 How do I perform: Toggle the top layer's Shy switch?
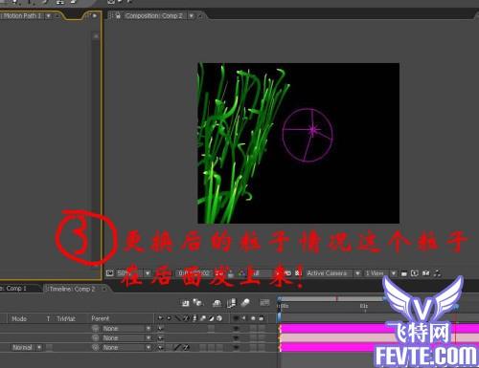pos(160,329)
